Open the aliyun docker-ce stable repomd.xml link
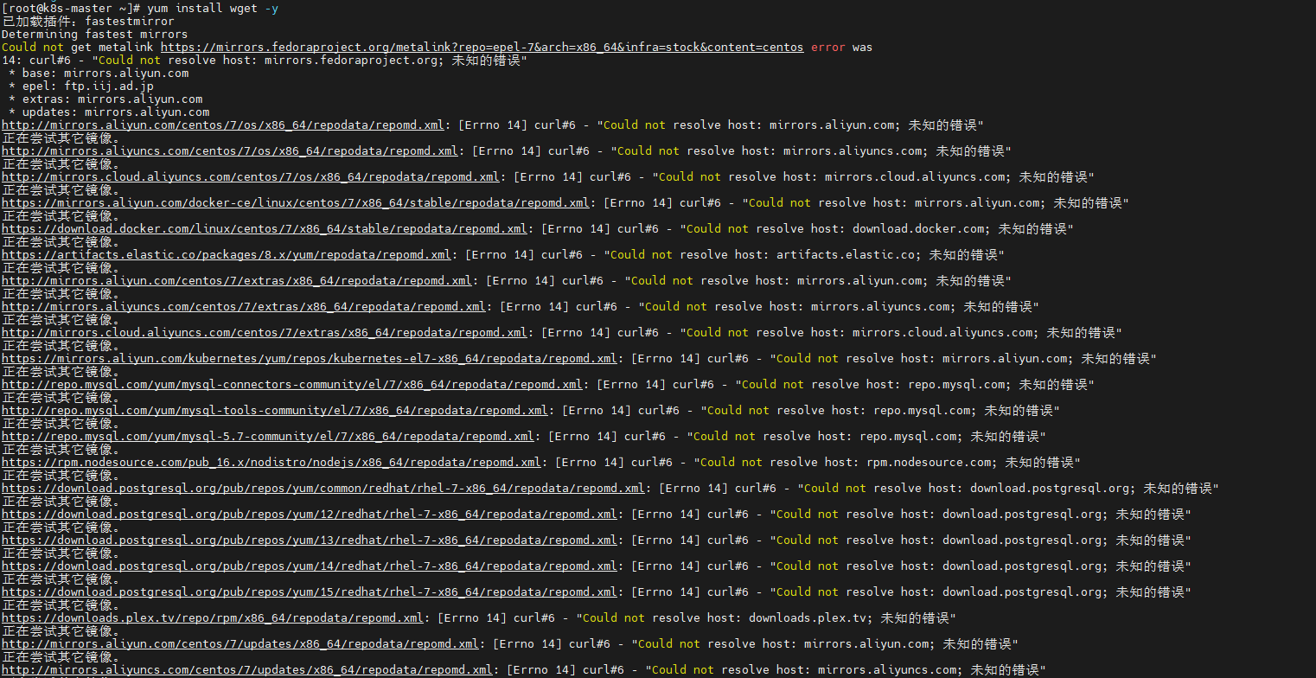The height and width of the screenshot is (678, 1316). [296, 202]
